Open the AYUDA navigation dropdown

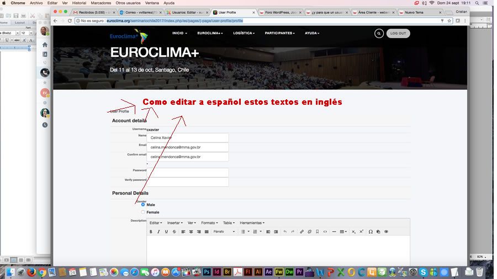[x=312, y=33]
